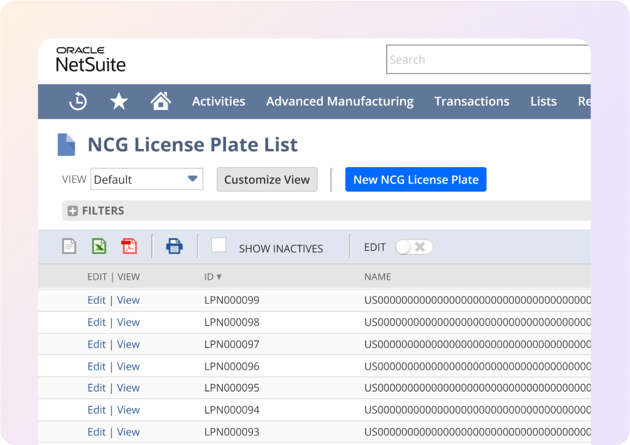
Task: Click Edit link for LPN000099
Action: (x=97, y=300)
